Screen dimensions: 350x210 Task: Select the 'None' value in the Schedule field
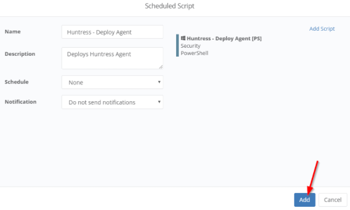coord(76,83)
